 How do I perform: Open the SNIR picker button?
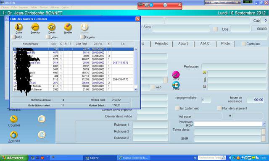click(x=264, y=138)
